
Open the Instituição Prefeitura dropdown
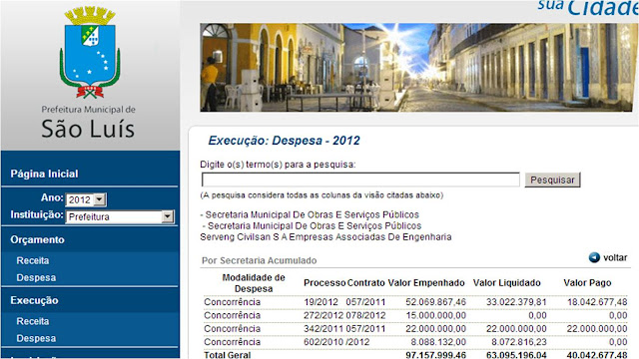coord(120,216)
